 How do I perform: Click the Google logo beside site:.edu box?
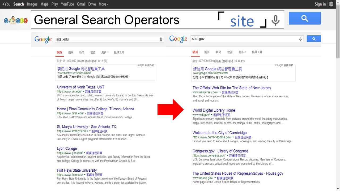43,40
